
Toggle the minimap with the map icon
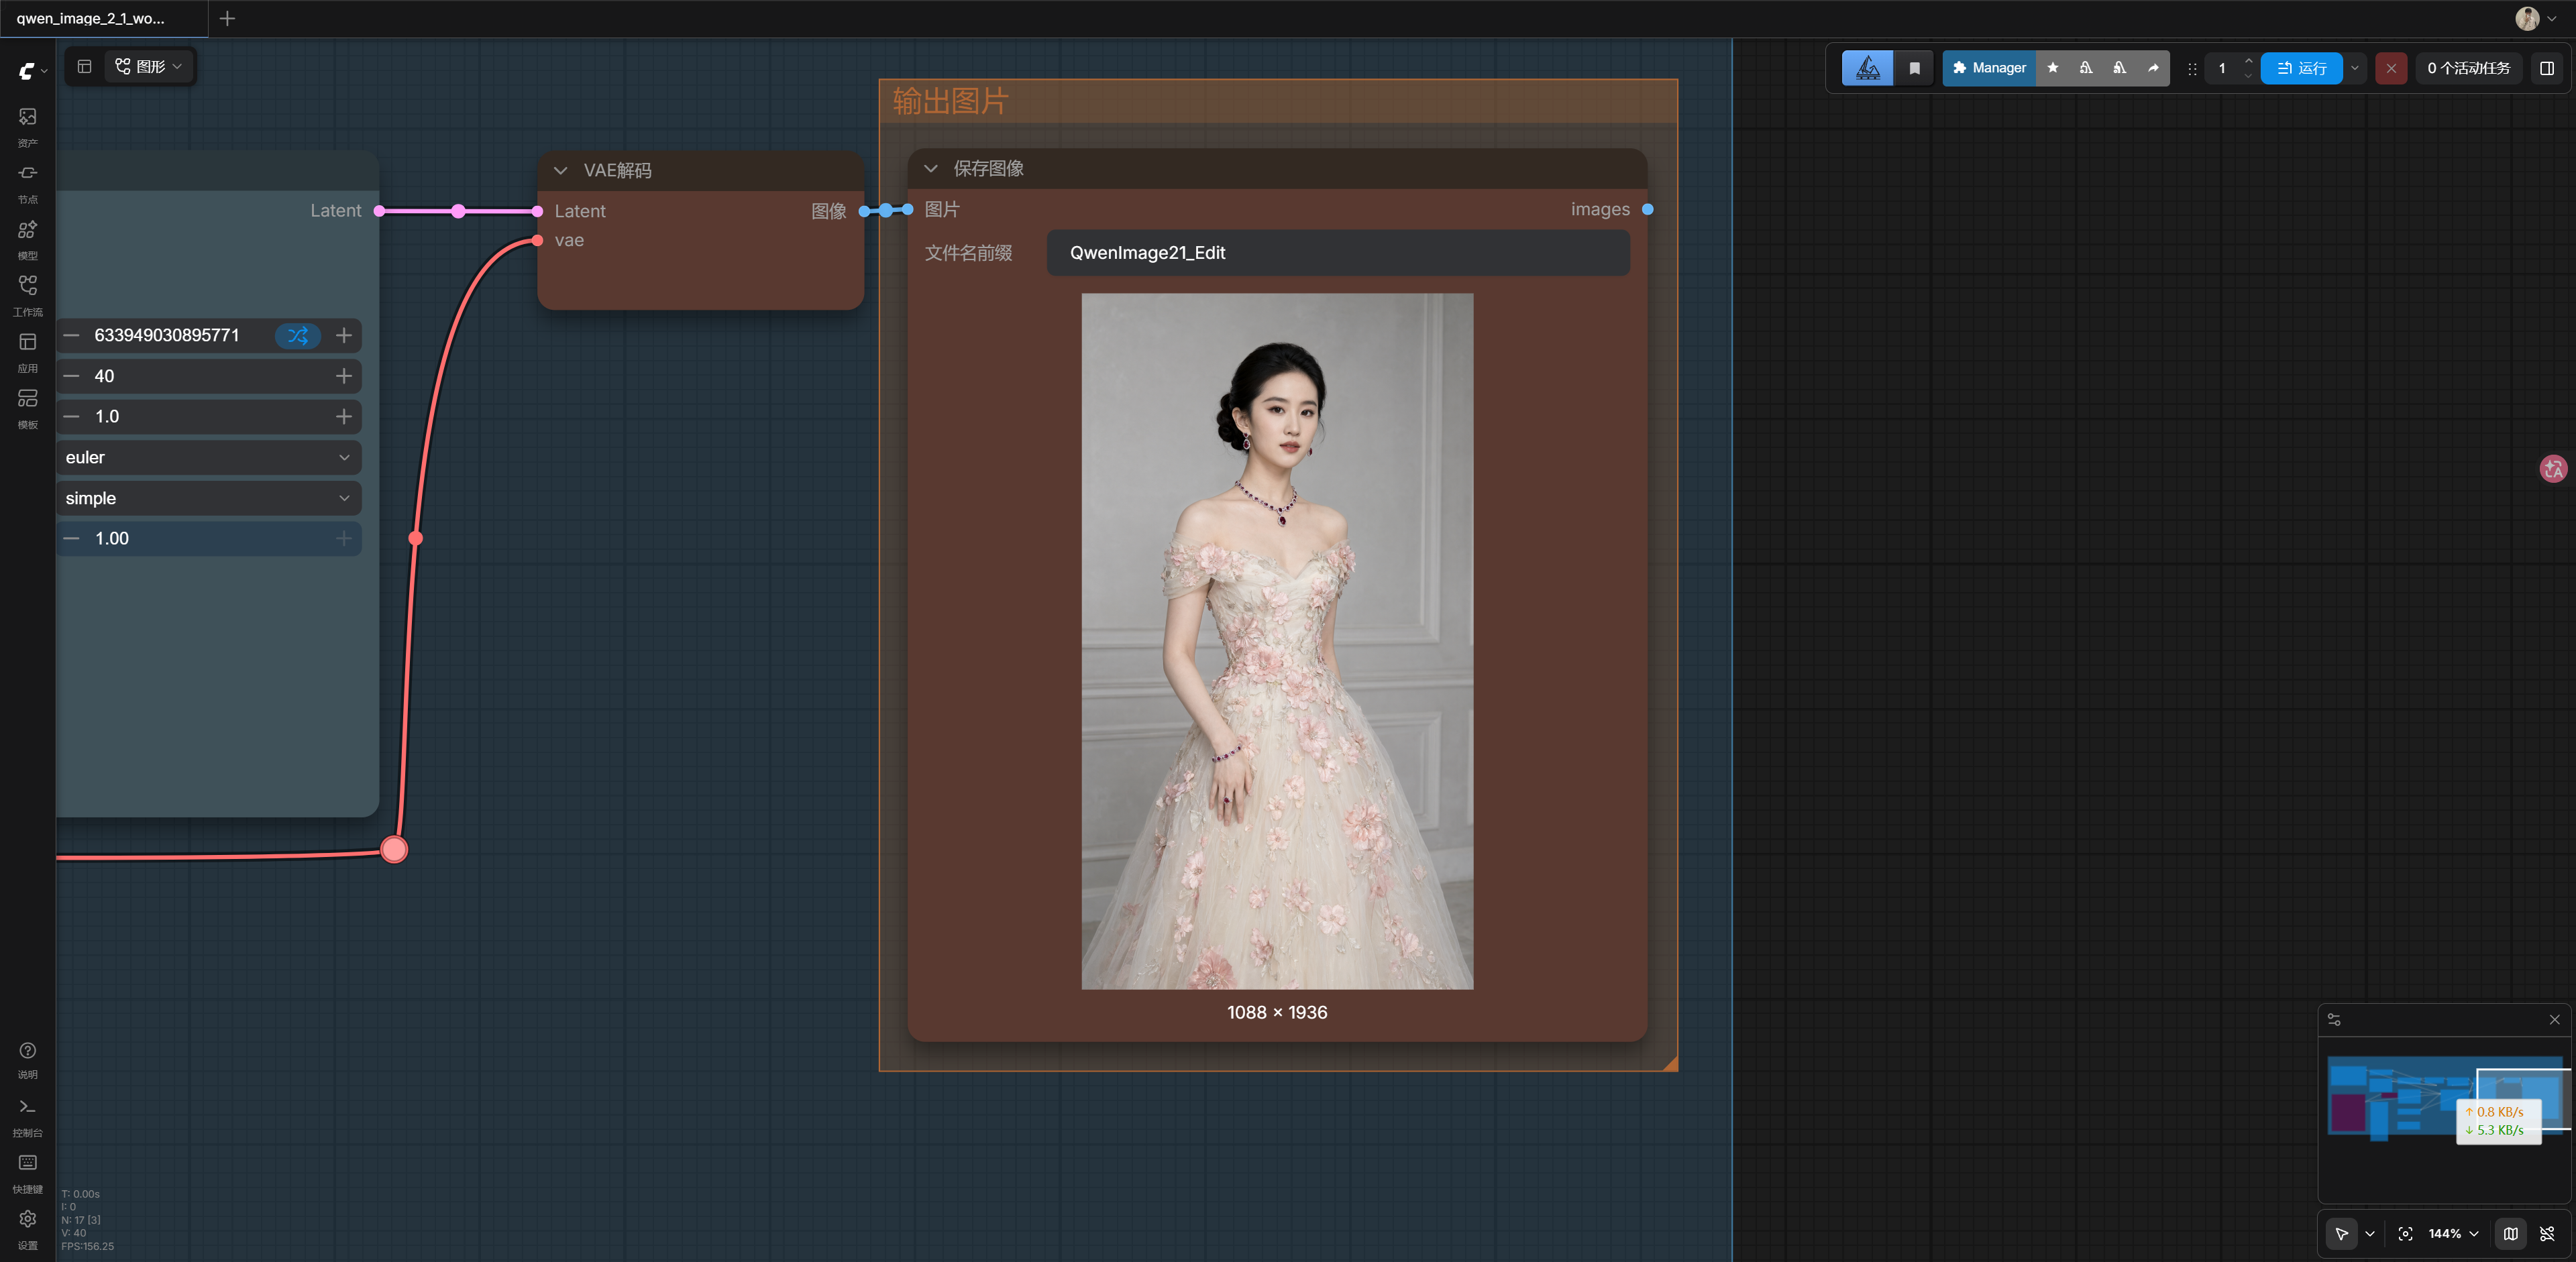[x=2510, y=1234]
